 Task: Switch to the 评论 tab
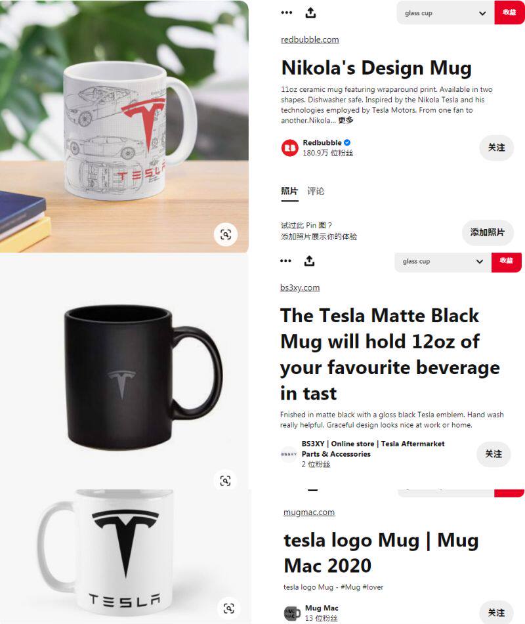[316, 191]
